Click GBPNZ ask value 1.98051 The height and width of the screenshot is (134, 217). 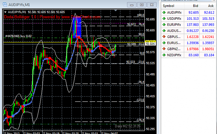click(x=208, y=49)
